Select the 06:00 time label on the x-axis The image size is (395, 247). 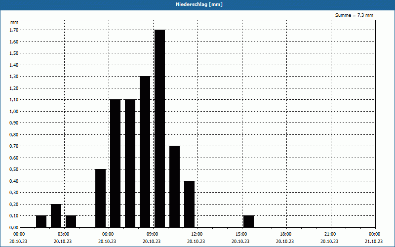(108, 234)
